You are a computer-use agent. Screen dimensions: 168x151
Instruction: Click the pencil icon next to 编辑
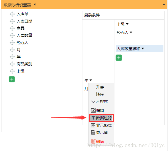click(x=93, y=110)
